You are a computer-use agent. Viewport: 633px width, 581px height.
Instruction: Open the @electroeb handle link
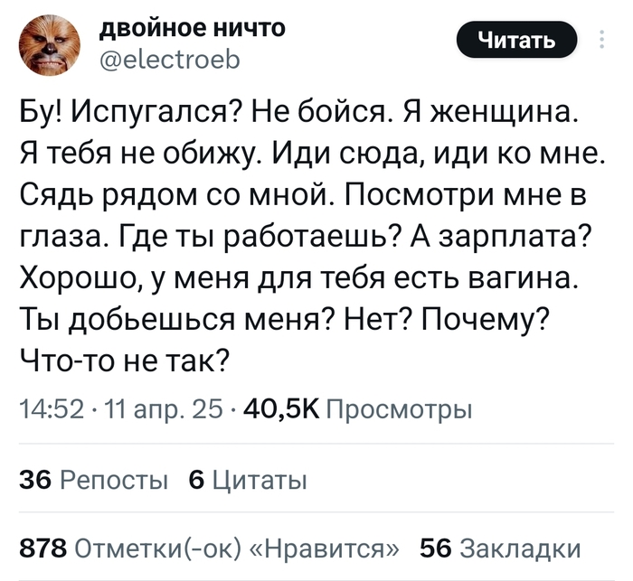coord(170,61)
